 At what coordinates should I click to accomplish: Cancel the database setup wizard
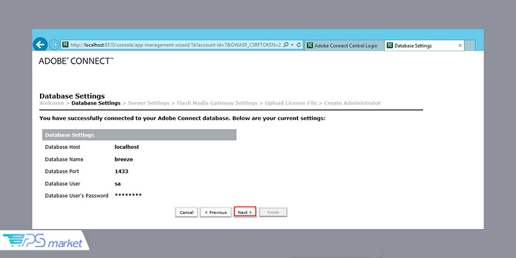186,212
